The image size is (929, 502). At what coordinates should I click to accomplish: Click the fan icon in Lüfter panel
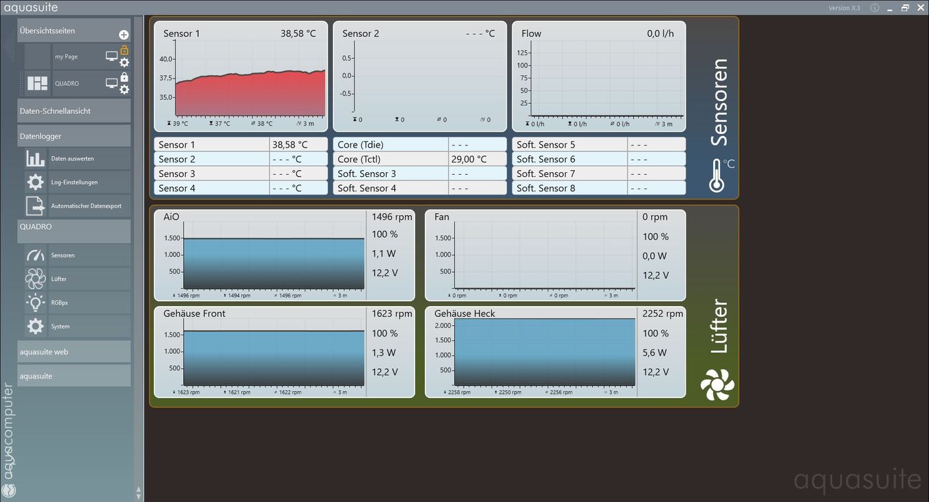(717, 385)
